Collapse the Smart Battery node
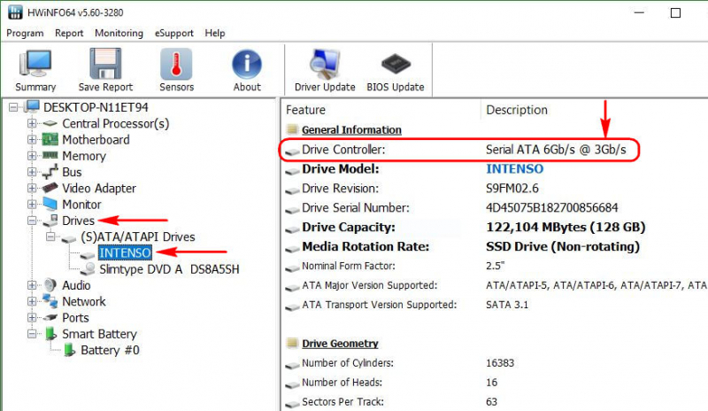This screenshot has height=411, width=708. pos(32,334)
